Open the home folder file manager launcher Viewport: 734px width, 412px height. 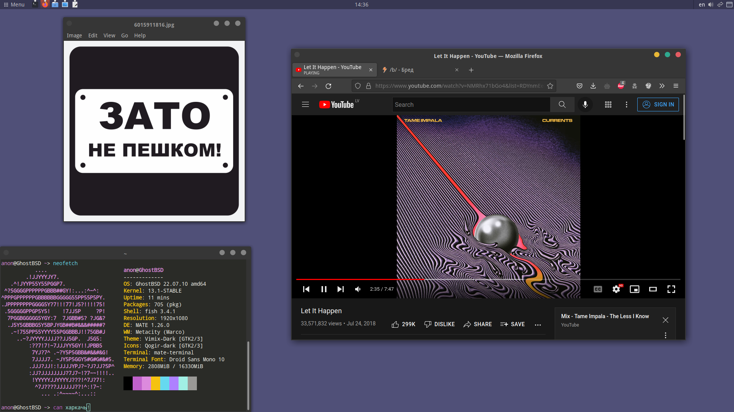pyautogui.click(x=55, y=4)
